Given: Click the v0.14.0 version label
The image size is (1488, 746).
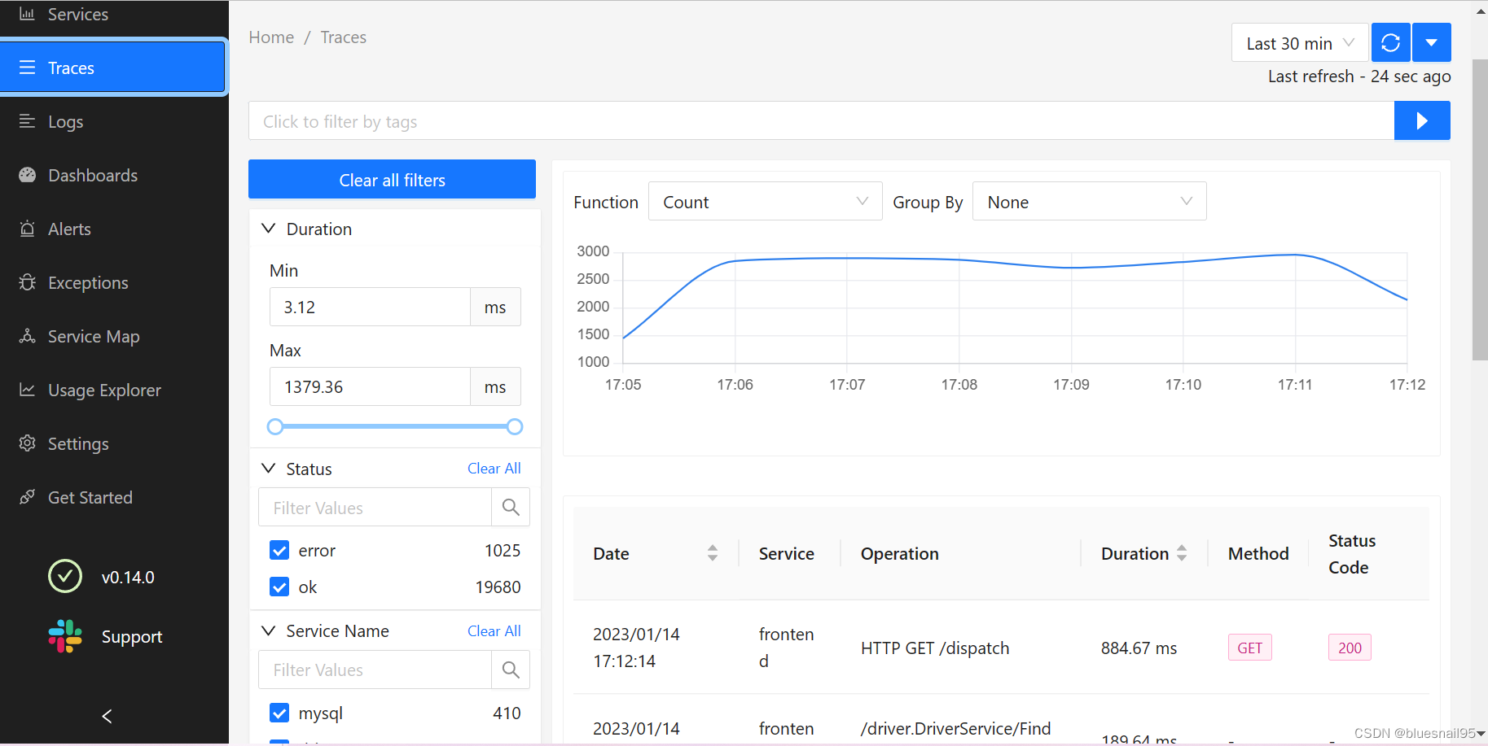Looking at the screenshot, I should coord(128,577).
